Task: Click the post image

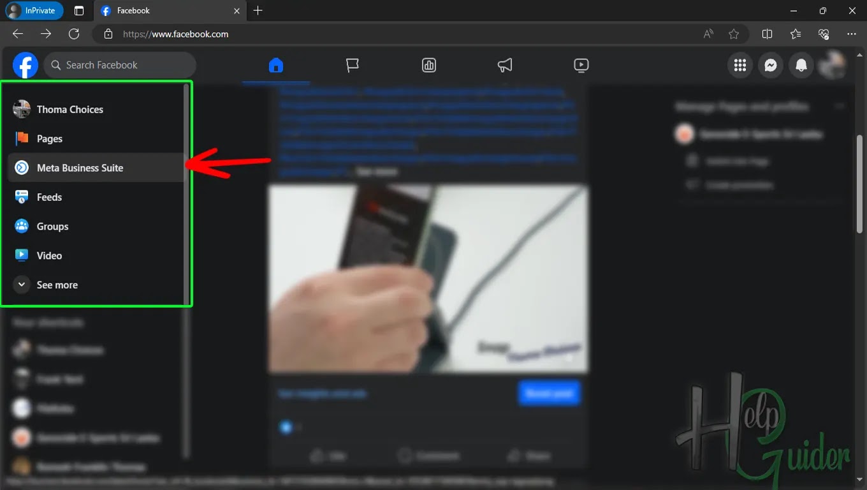Action: click(x=428, y=279)
